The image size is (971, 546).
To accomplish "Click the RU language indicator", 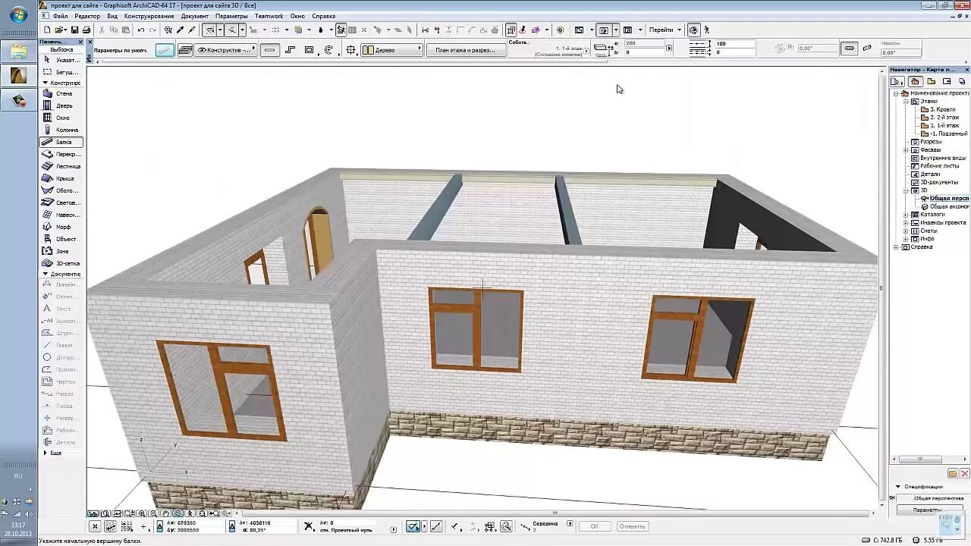I will click(x=18, y=475).
